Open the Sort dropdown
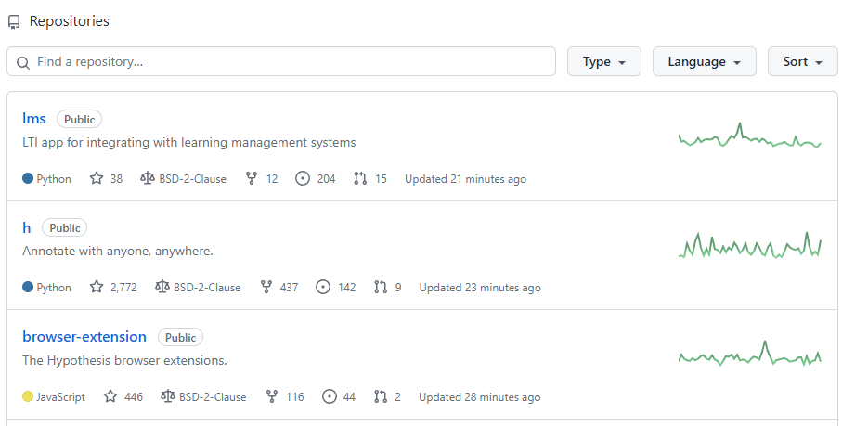The height and width of the screenshot is (426, 842). pos(802,61)
